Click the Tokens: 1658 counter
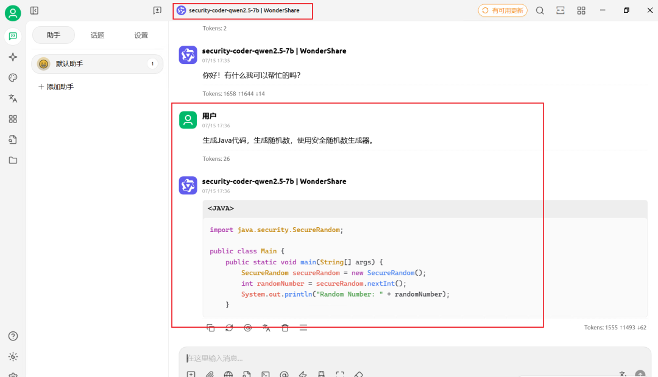The image size is (658, 377). pos(234,94)
